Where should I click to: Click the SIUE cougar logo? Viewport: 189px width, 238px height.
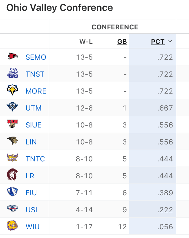pos(12,124)
